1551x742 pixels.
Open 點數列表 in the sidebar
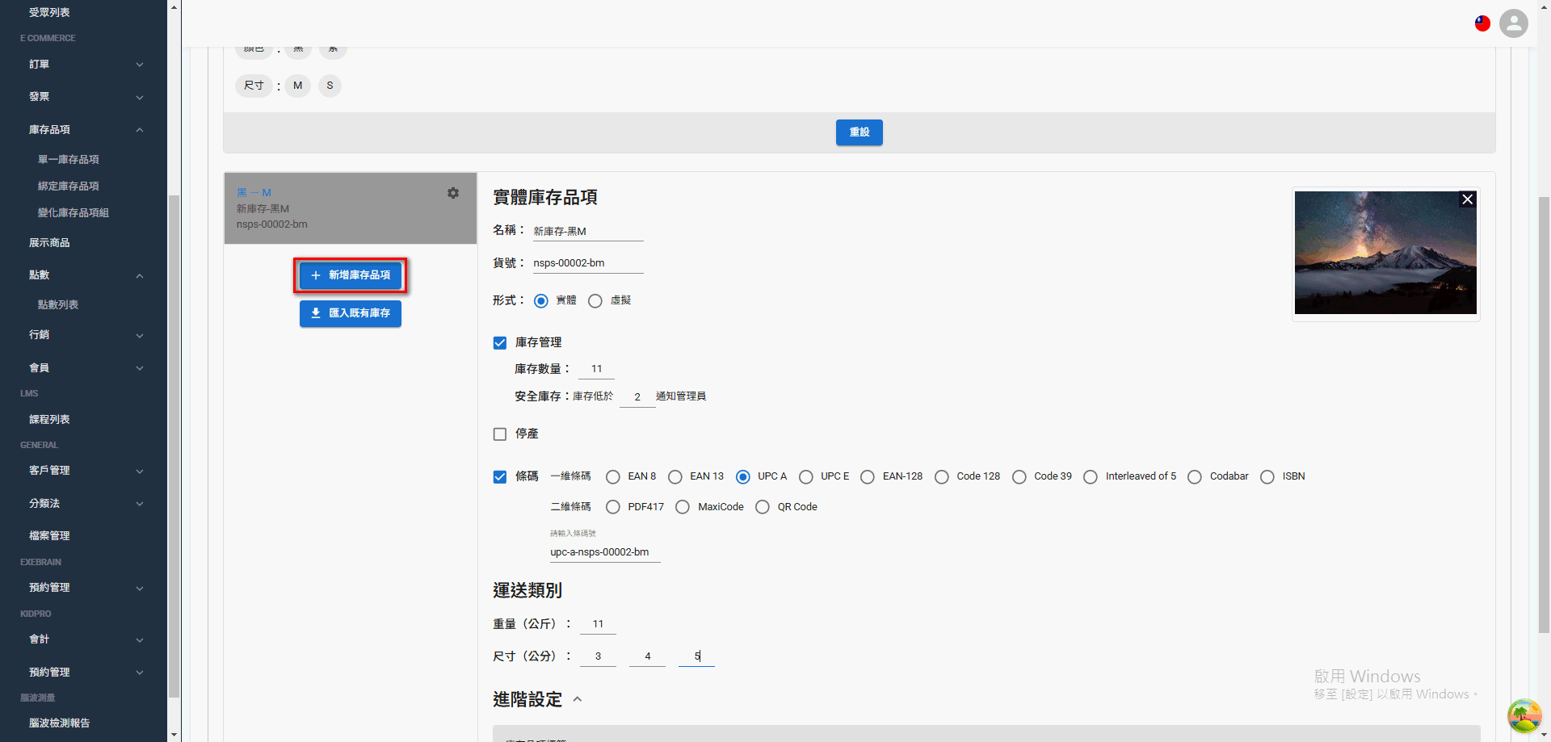pyautogui.click(x=58, y=305)
